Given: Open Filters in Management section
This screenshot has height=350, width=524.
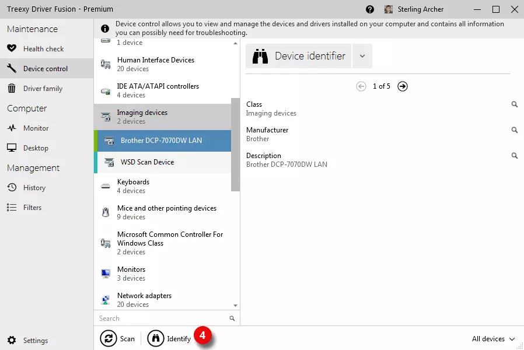Looking at the screenshot, I should coord(47,208).
